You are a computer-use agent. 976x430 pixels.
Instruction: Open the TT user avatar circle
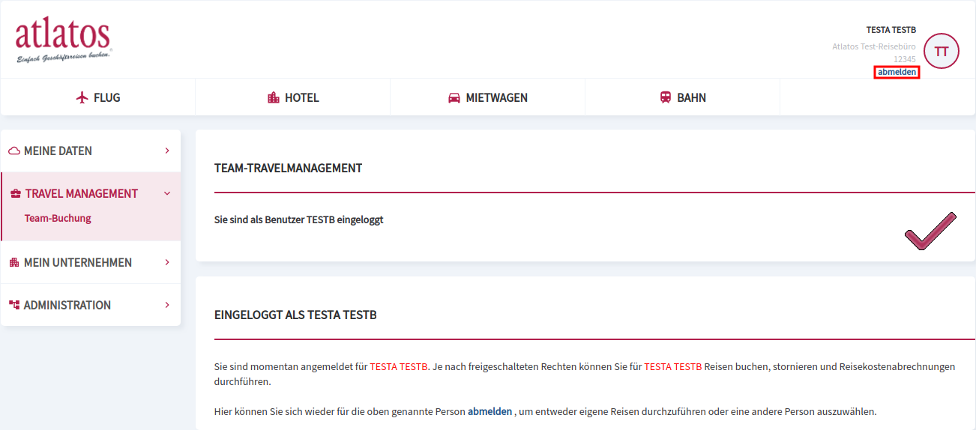(942, 51)
